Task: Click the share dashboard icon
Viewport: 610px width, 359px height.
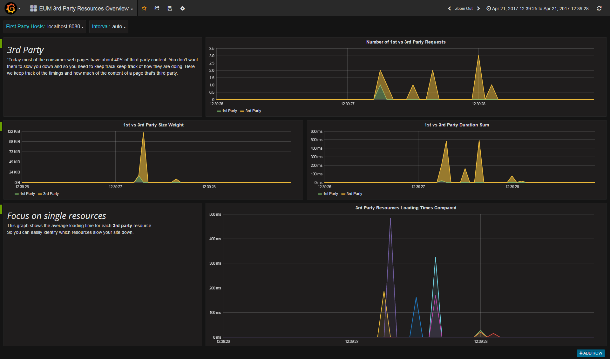Action: coord(157,8)
